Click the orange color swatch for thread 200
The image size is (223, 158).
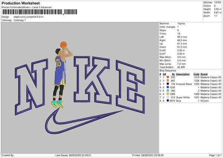[x=168, y=77]
